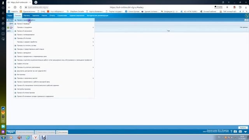
Task: Select Приказ об увольнении entry
Action: pyautogui.click(x=54, y=31)
